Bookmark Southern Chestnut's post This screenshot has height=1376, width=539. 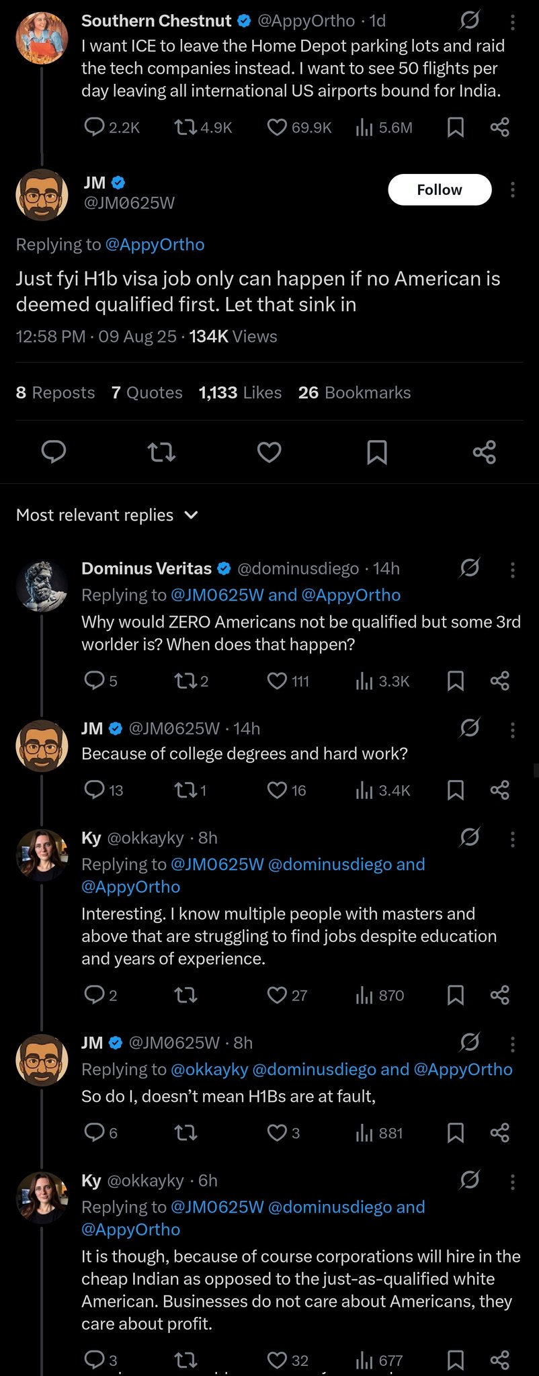pos(456,127)
